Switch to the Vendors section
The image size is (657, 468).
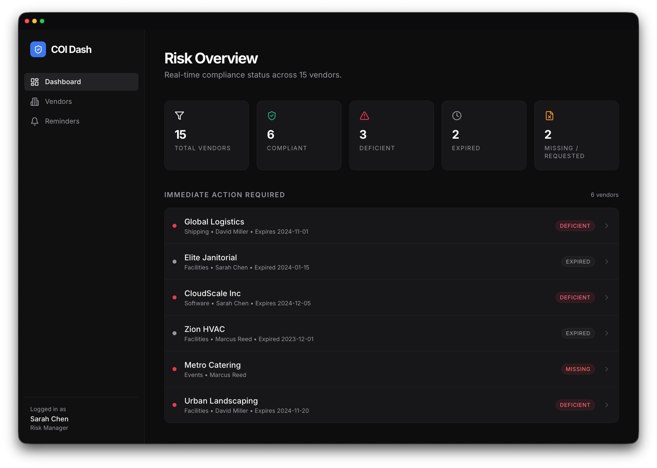tap(59, 101)
